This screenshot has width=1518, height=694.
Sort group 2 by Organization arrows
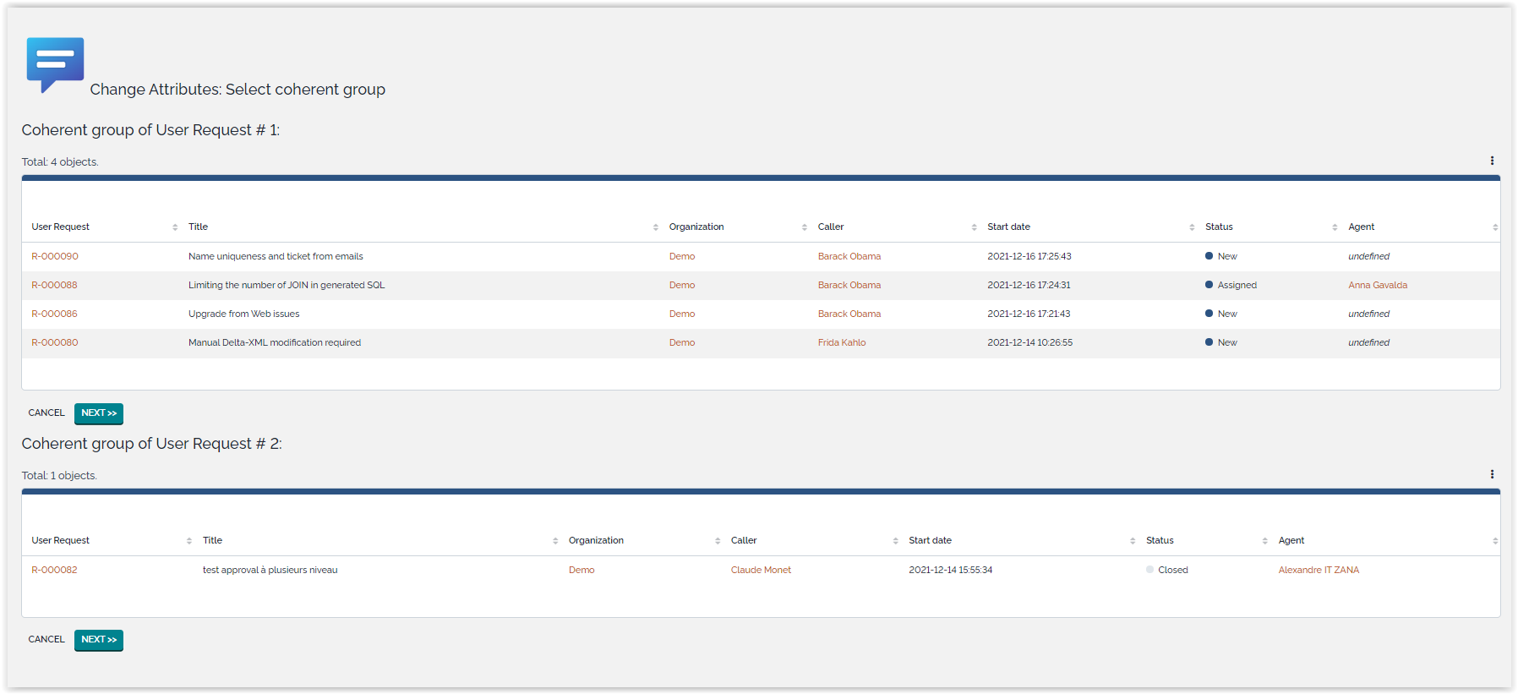[718, 541]
